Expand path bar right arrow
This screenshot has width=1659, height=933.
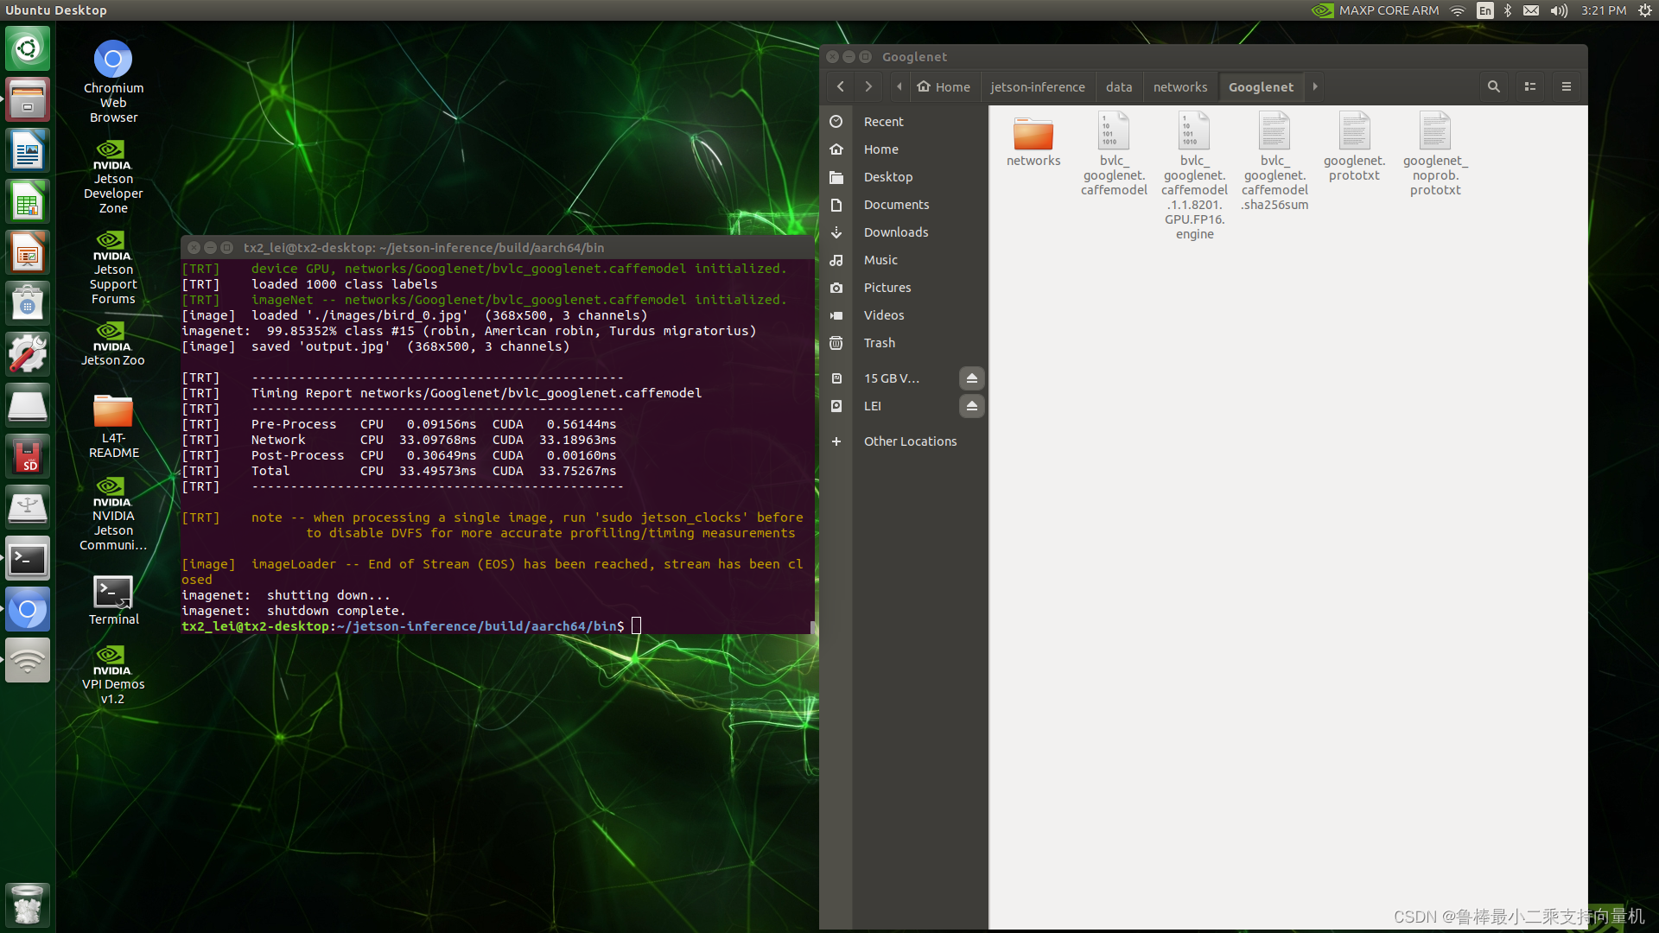coord(1315,86)
